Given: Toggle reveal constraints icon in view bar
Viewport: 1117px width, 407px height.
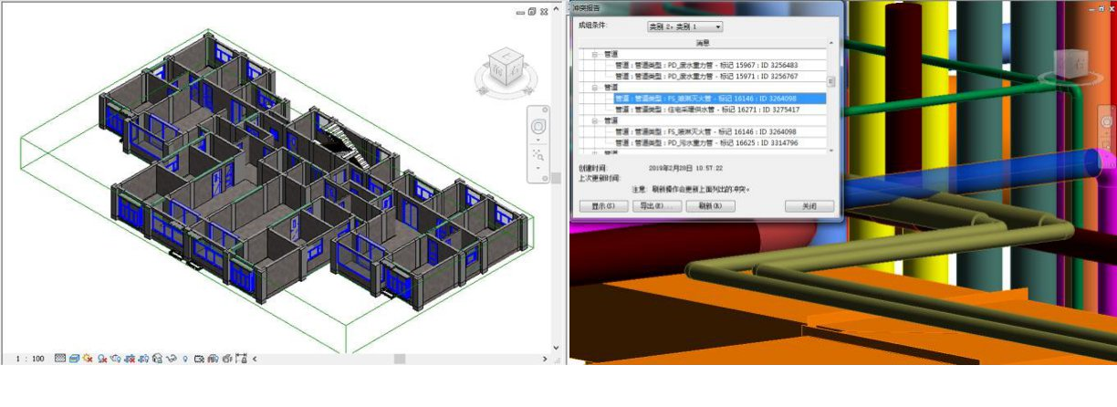Looking at the screenshot, I should [x=241, y=359].
